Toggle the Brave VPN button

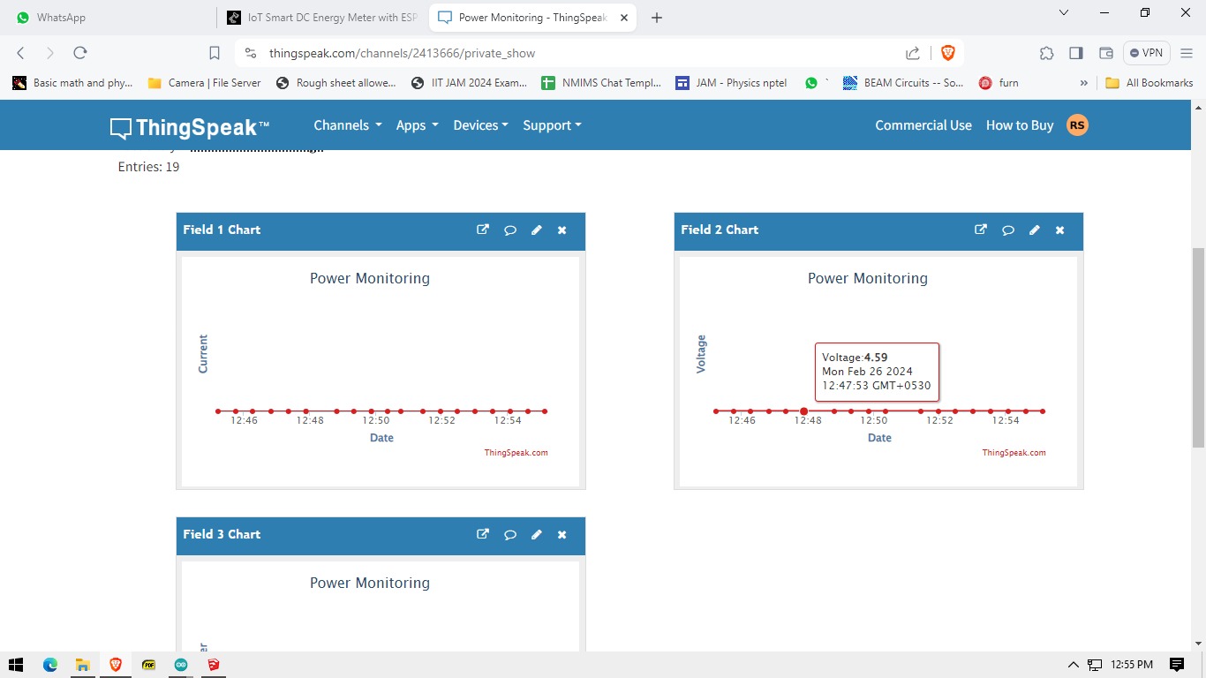point(1146,53)
